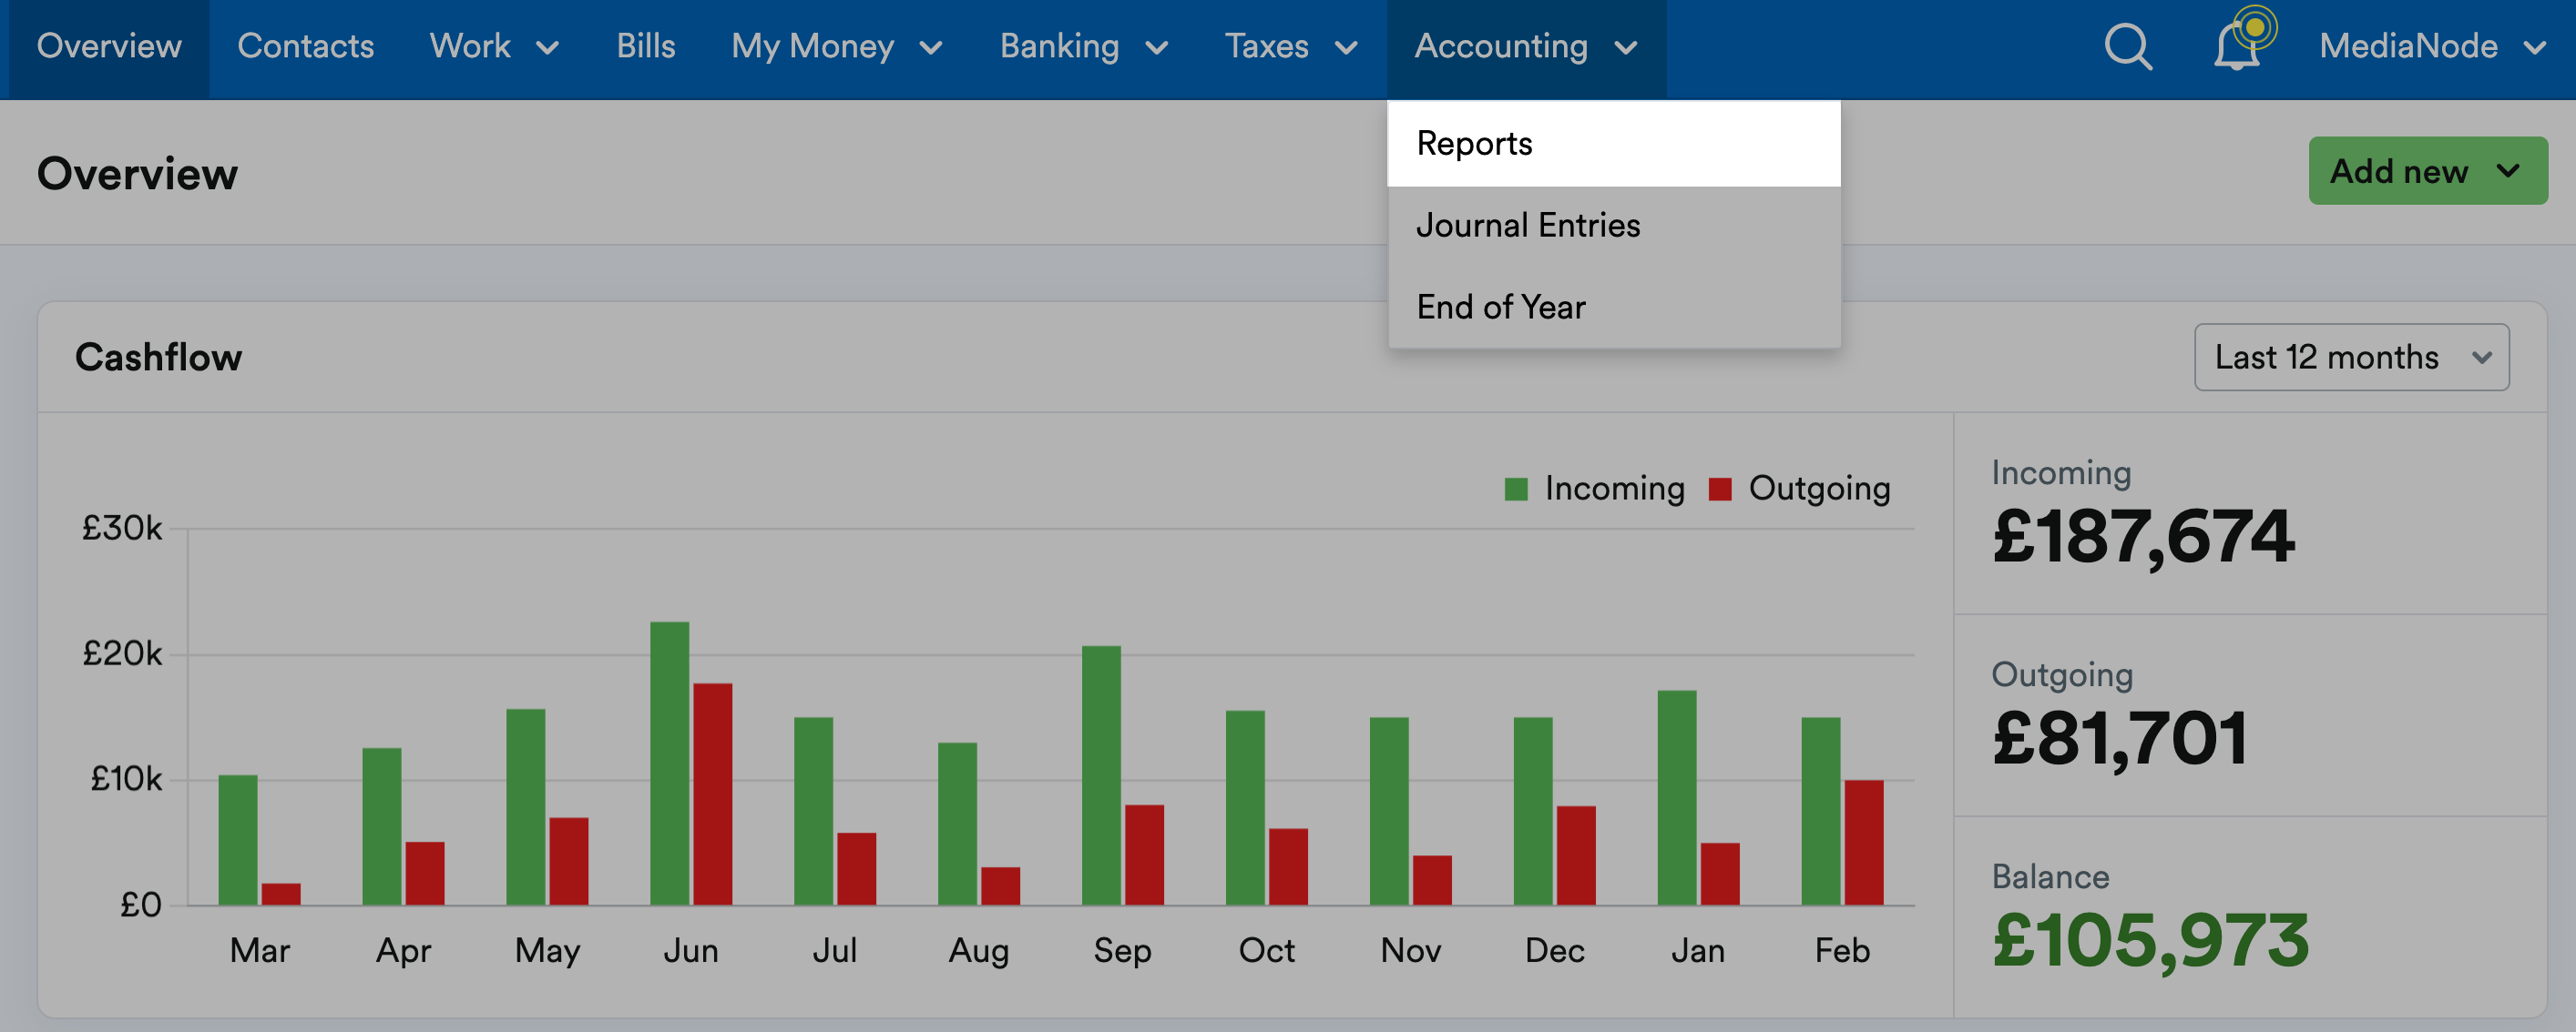
Task: Expand the Work navigation dropdown
Action: tap(470, 46)
